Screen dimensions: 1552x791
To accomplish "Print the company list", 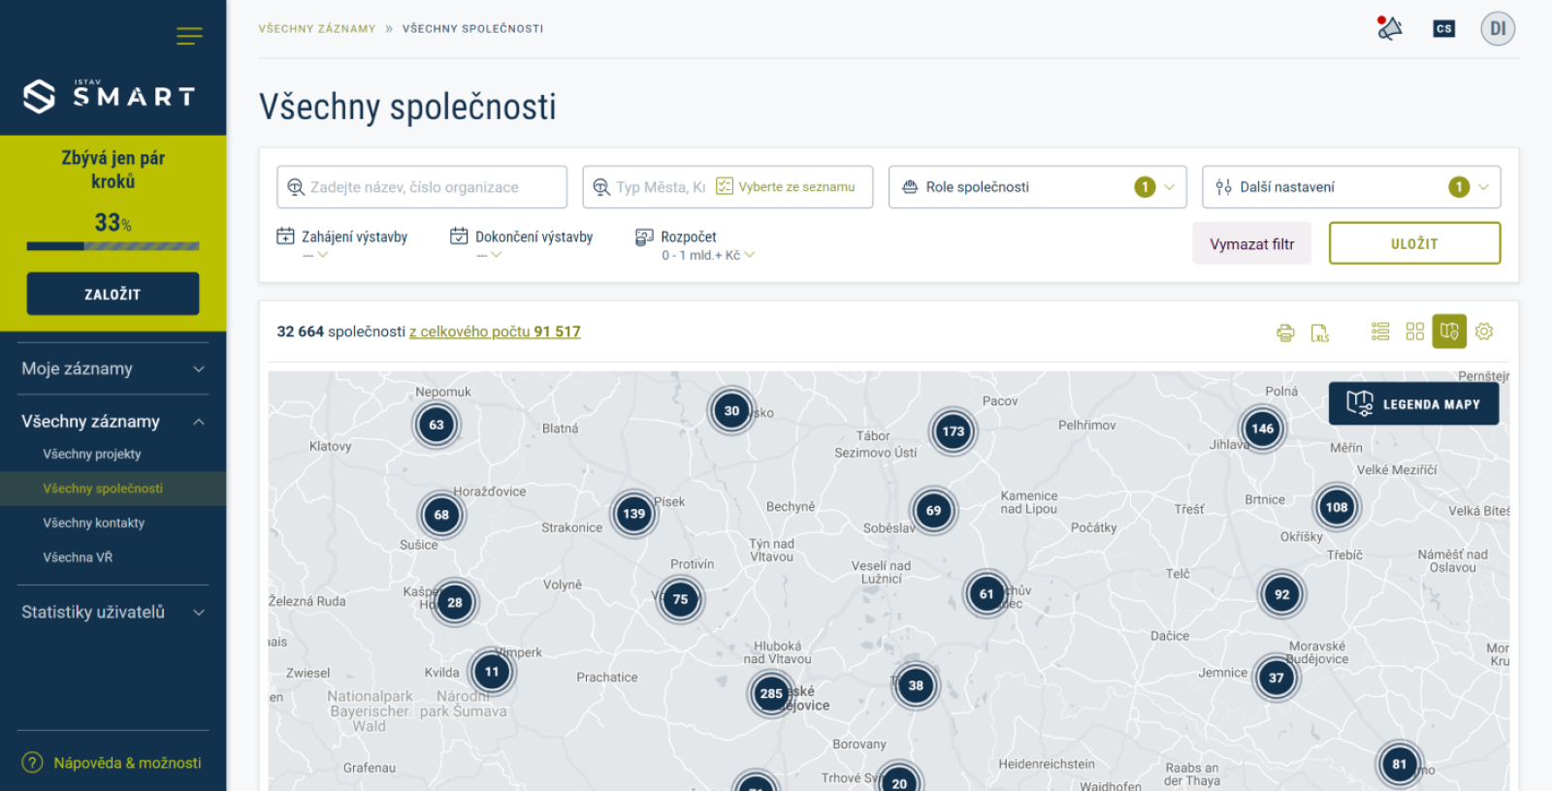I will click(x=1285, y=332).
